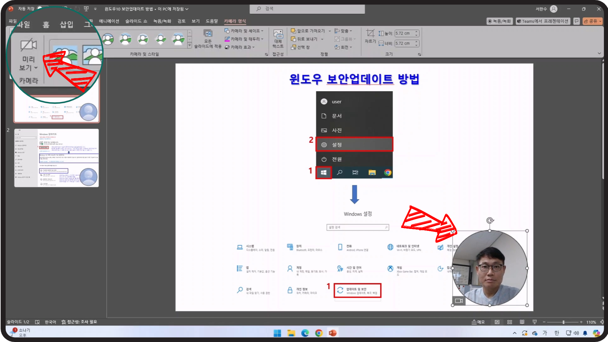Switch to the Slide Show (슬라이드 쇼) tab
This screenshot has width=608, height=342.
136,21
